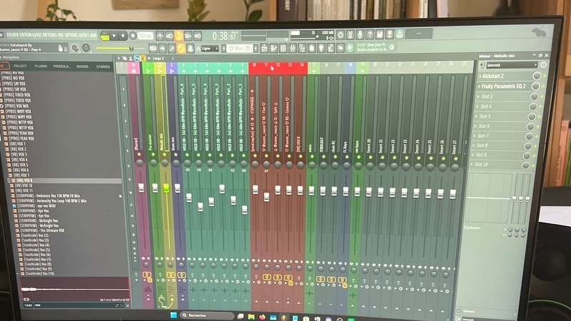The image size is (571, 321).
Task: Open the Mixer view icon in toolbar
Action: [293, 48]
